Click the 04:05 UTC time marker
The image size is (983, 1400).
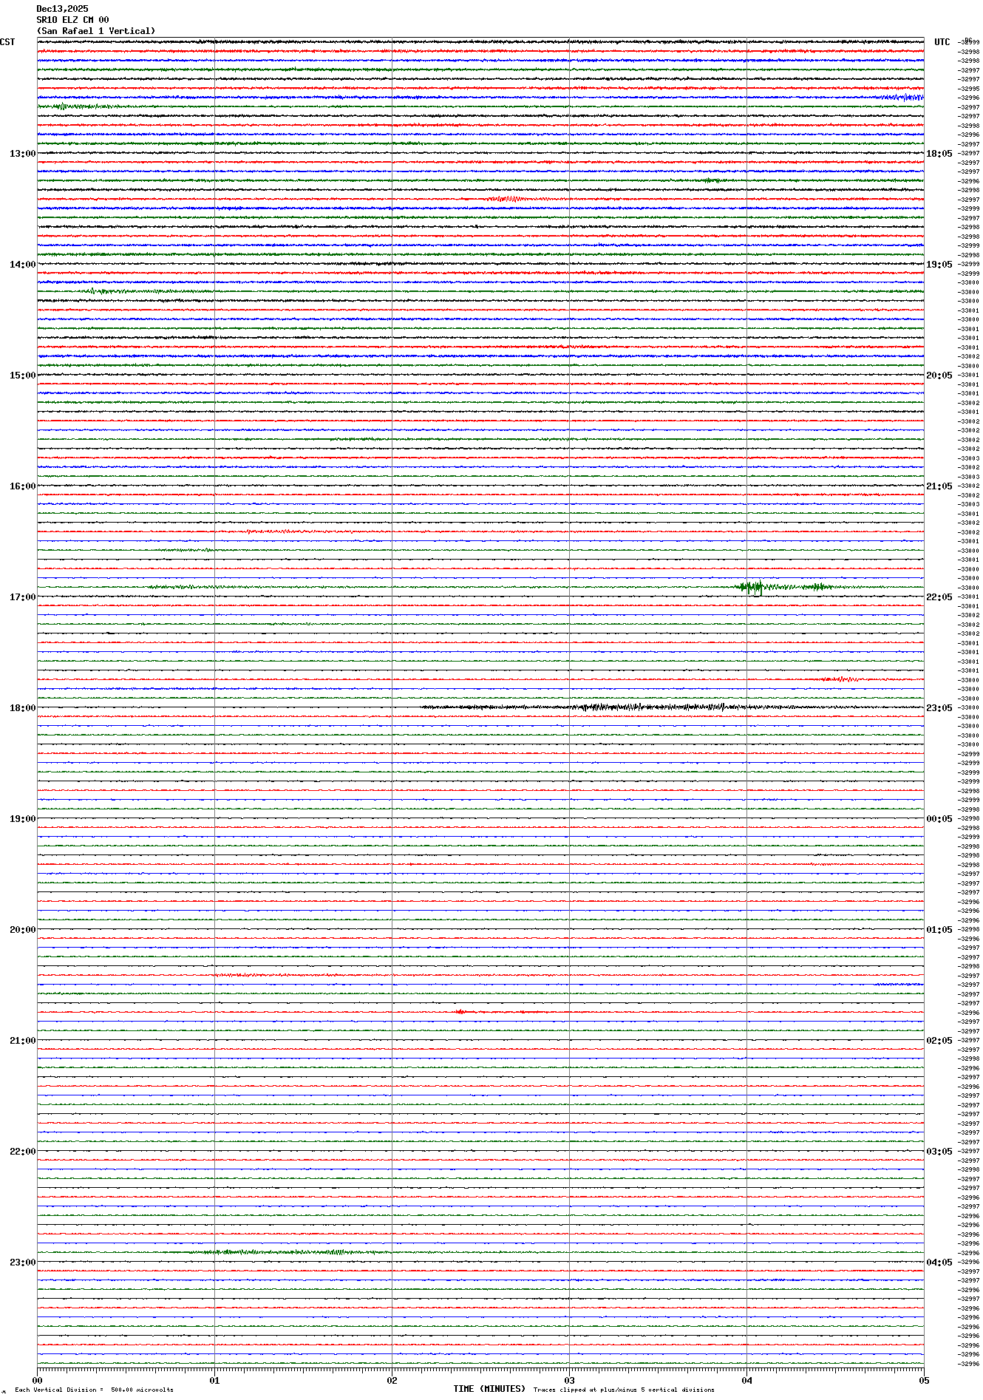pyautogui.click(x=939, y=1263)
